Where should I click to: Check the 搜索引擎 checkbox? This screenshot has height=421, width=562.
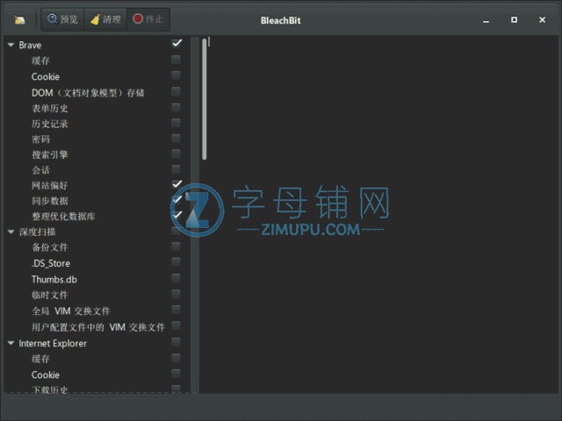click(x=176, y=153)
